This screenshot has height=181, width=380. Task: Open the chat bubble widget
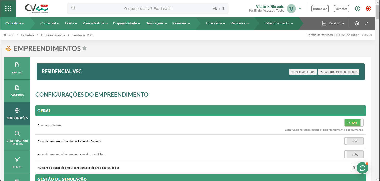coord(362,168)
